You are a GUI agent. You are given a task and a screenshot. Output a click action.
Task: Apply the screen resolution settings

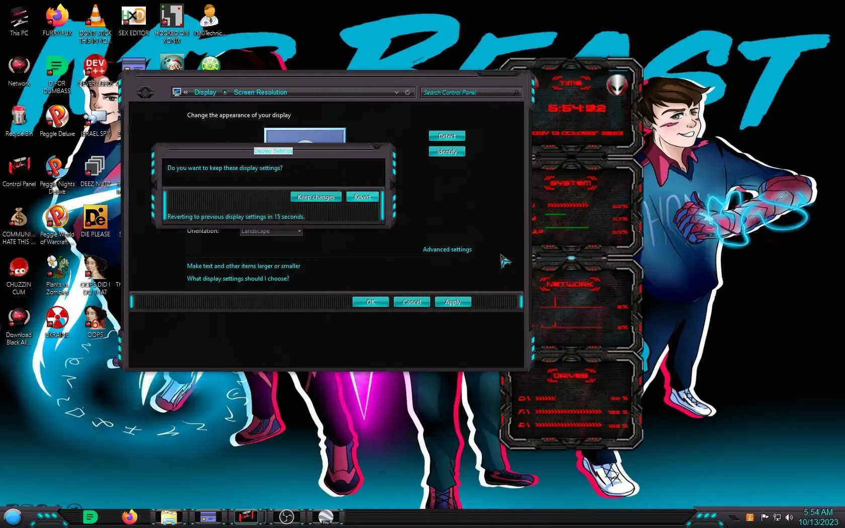[453, 302]
